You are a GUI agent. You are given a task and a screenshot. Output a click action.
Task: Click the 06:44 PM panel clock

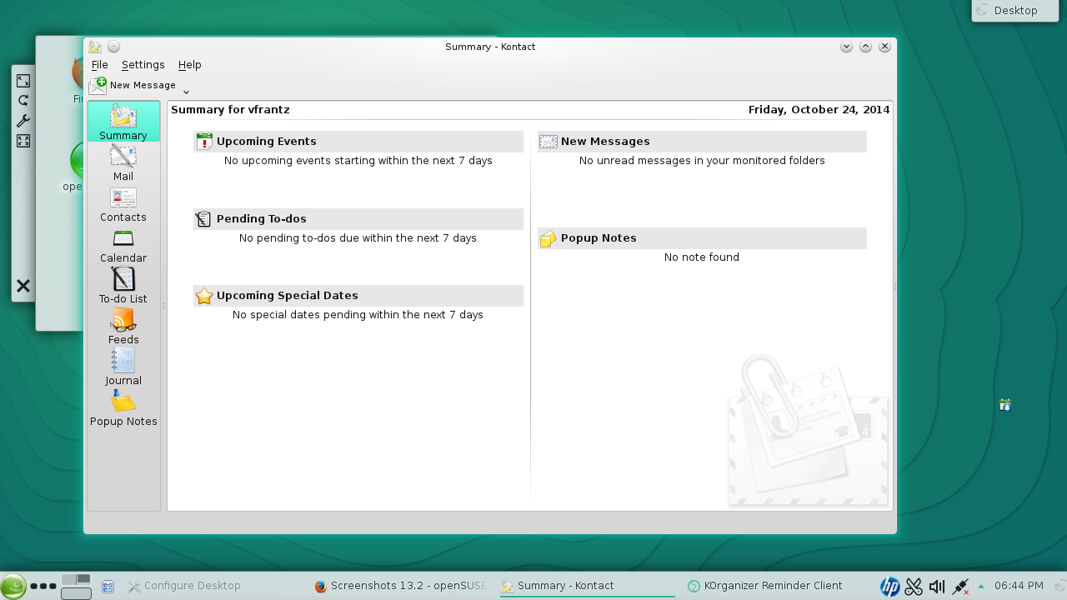[x=1019, y=586]
